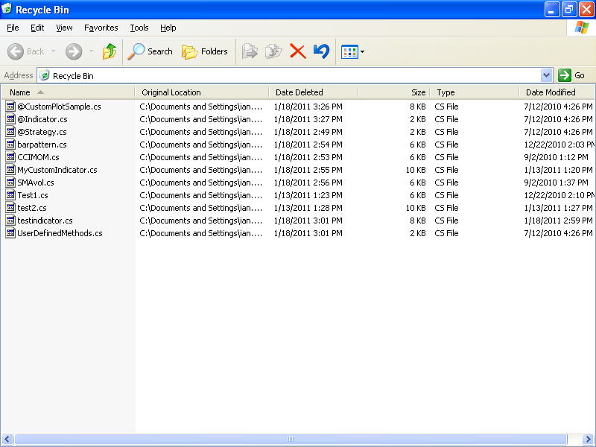Viewport: 596px width, 447px height.
Task: Open the Help menu
Action: (168, 28)
